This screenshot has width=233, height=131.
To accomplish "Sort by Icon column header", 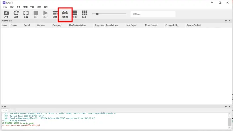I will [5, 25].
